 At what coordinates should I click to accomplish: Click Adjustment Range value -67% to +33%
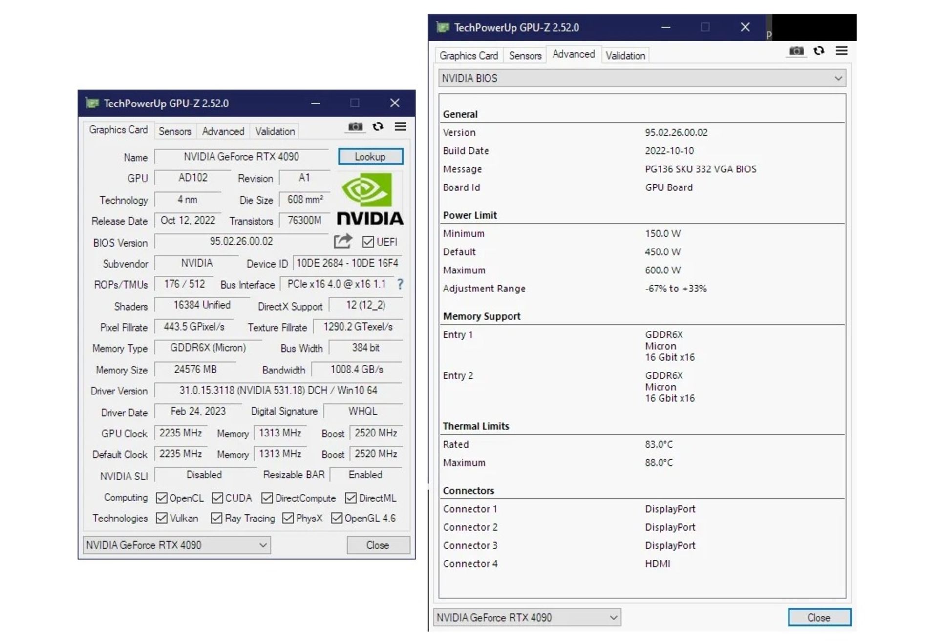coord(676,289)
